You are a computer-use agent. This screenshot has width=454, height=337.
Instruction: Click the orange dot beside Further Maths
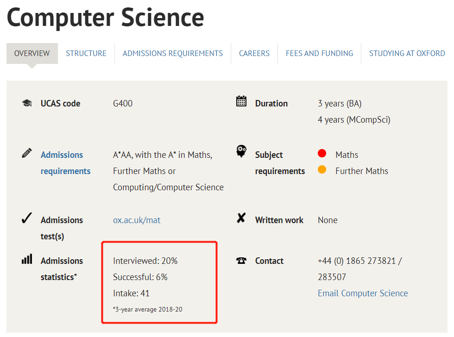click(x=322, y=169)
